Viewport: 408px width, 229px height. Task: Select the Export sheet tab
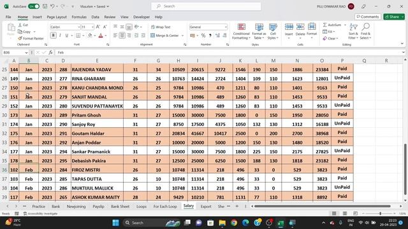point(206,206)
